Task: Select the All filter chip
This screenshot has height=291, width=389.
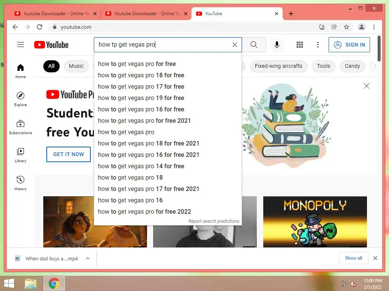Action: click(51, 66)
